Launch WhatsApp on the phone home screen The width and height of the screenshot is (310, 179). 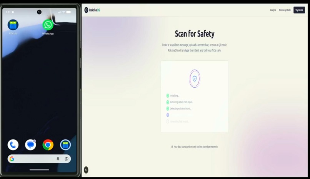[x=48, y=25]
